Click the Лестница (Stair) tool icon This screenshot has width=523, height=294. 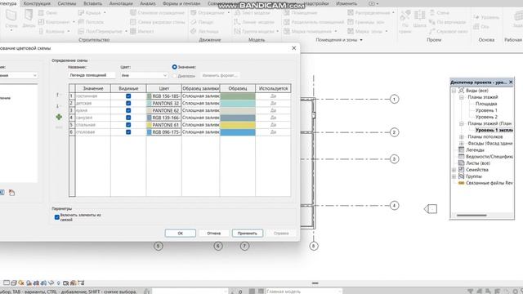coord(194,31)
